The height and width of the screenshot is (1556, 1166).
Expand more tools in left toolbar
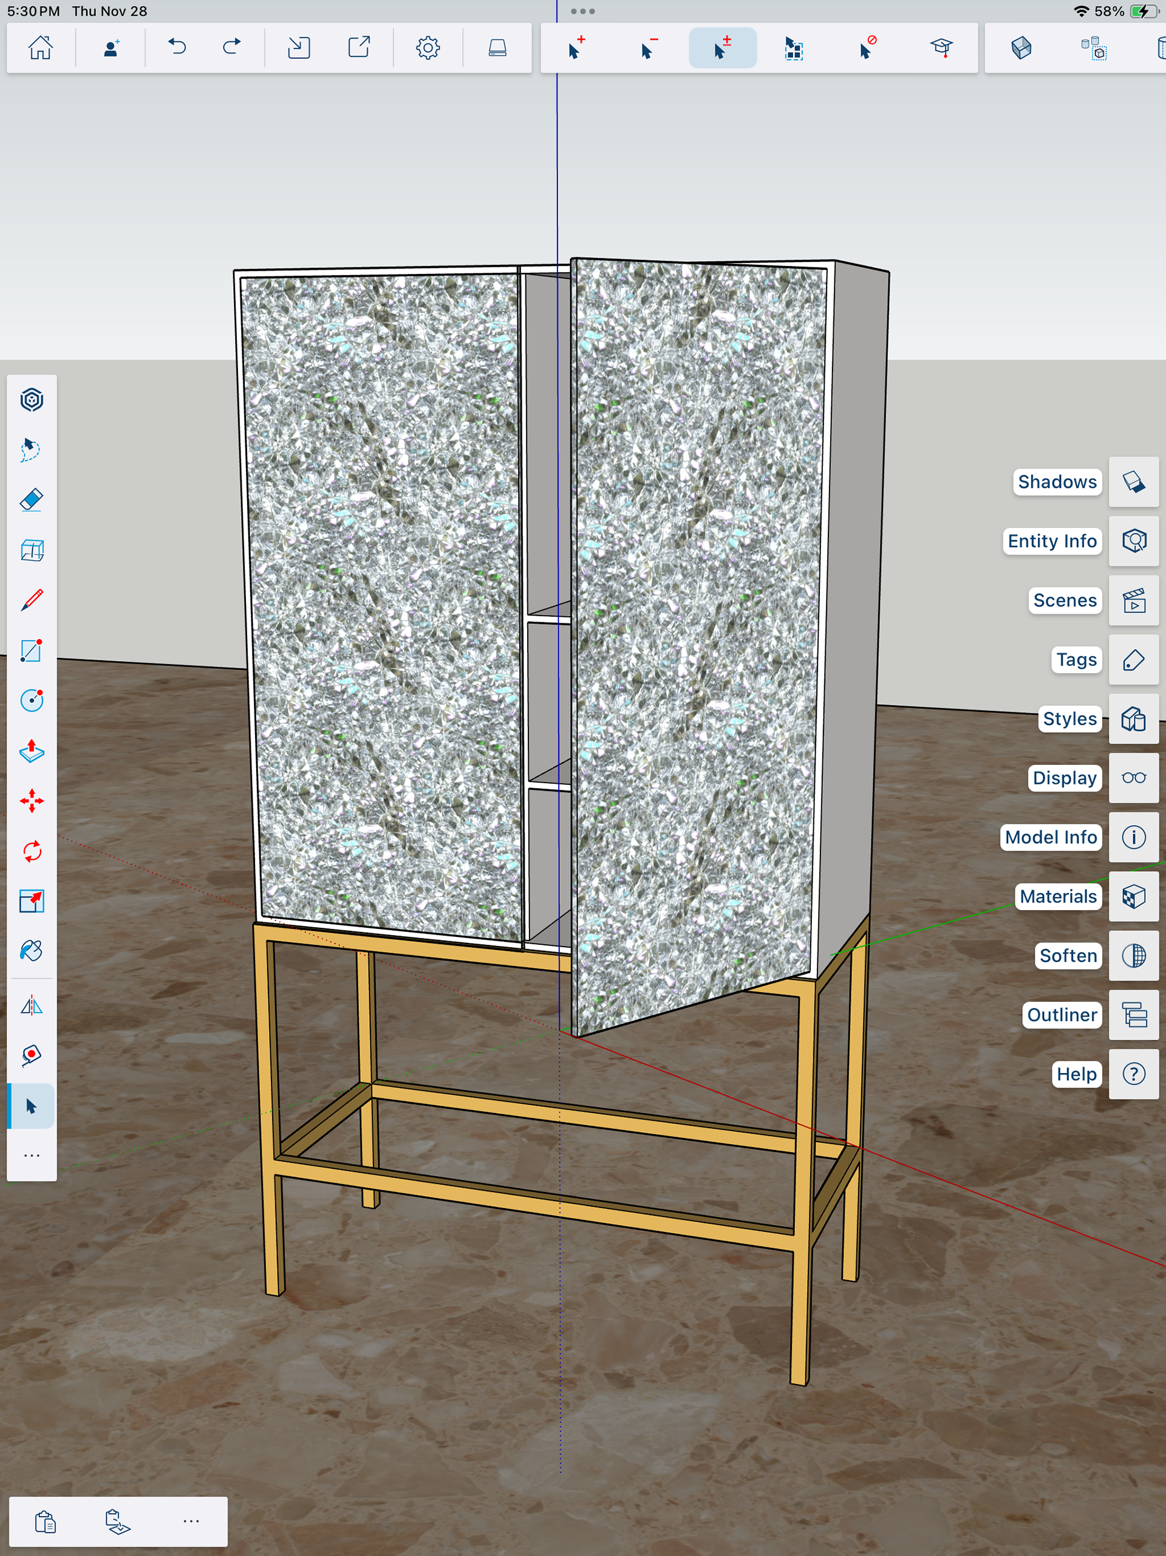[x=32, y=1155]
